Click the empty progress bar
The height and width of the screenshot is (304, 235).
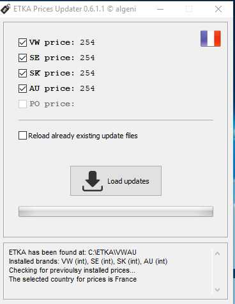116,211
